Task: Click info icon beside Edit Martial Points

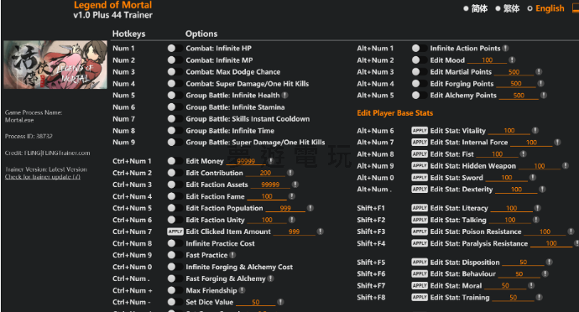Action: pyautogui.click(x=539, y=71)
